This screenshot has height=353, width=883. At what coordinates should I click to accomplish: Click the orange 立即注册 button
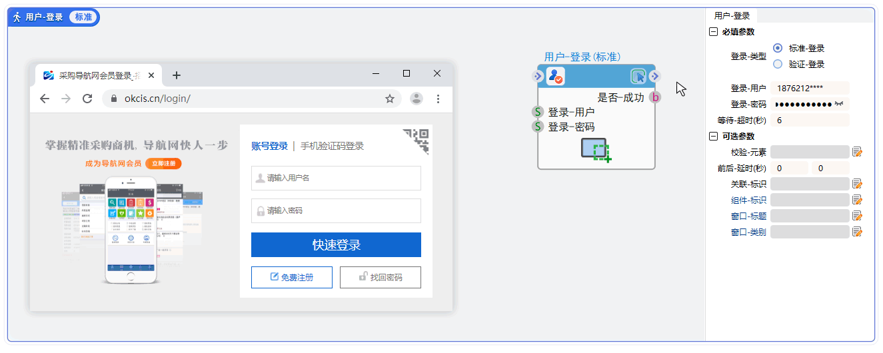point(163,163)
